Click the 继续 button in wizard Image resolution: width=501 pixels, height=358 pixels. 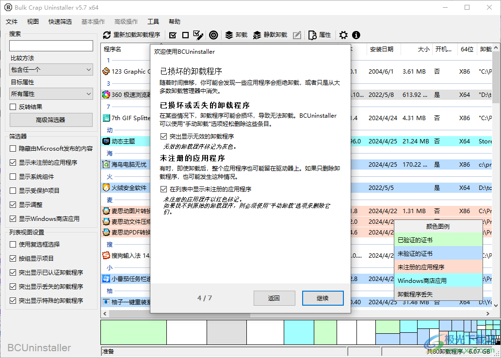click(323, 298)
